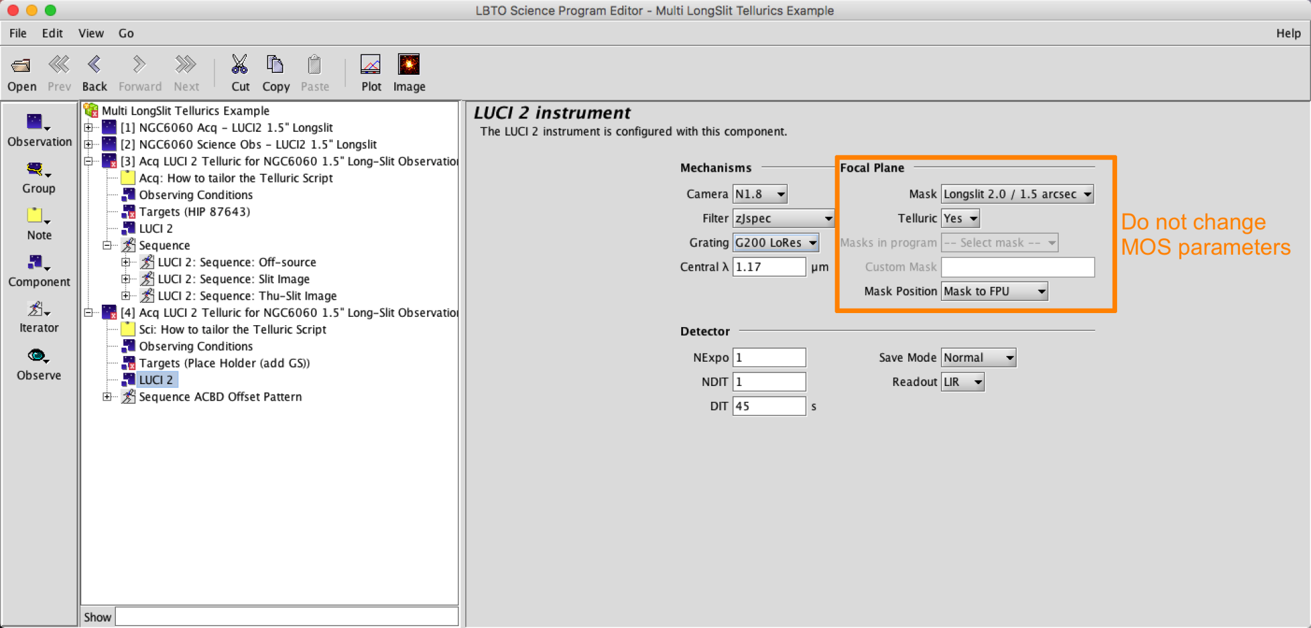The width and height of the screenshot is (1311, 628).
Task: Click the Central λ input field
Action: point(769,267)
